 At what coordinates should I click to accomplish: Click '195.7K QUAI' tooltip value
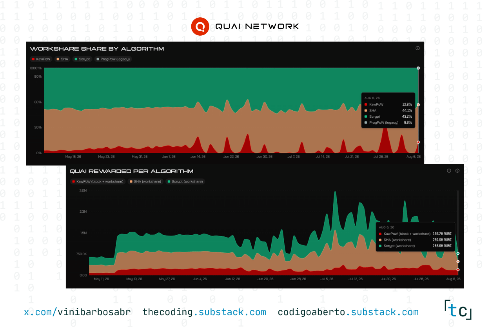point(442,234)
